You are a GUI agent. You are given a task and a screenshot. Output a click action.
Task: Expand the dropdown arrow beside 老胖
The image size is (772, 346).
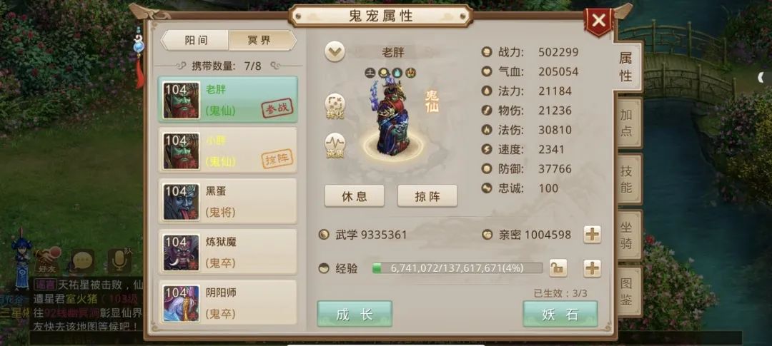(x=335, y=51)
